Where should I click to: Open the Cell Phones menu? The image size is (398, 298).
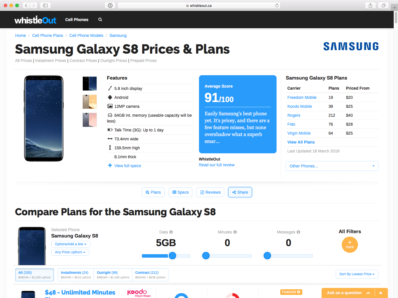click(77, 20)
